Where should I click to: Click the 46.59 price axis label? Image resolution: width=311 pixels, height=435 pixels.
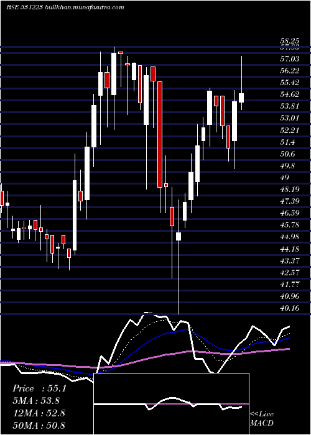[290, 213]
